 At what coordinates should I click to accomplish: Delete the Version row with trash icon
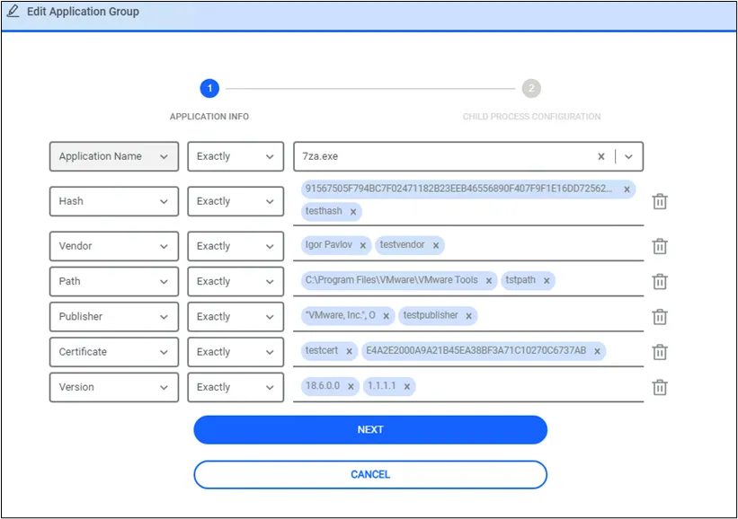[660, 387]
